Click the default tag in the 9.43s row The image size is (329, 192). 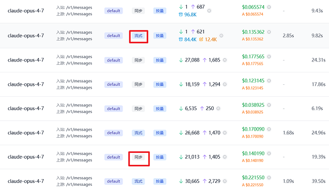(113, 11)
